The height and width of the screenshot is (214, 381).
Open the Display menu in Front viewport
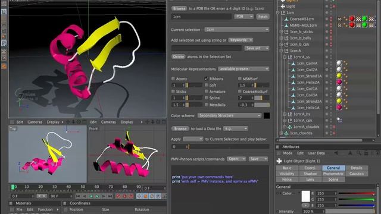tap(127, 122)
